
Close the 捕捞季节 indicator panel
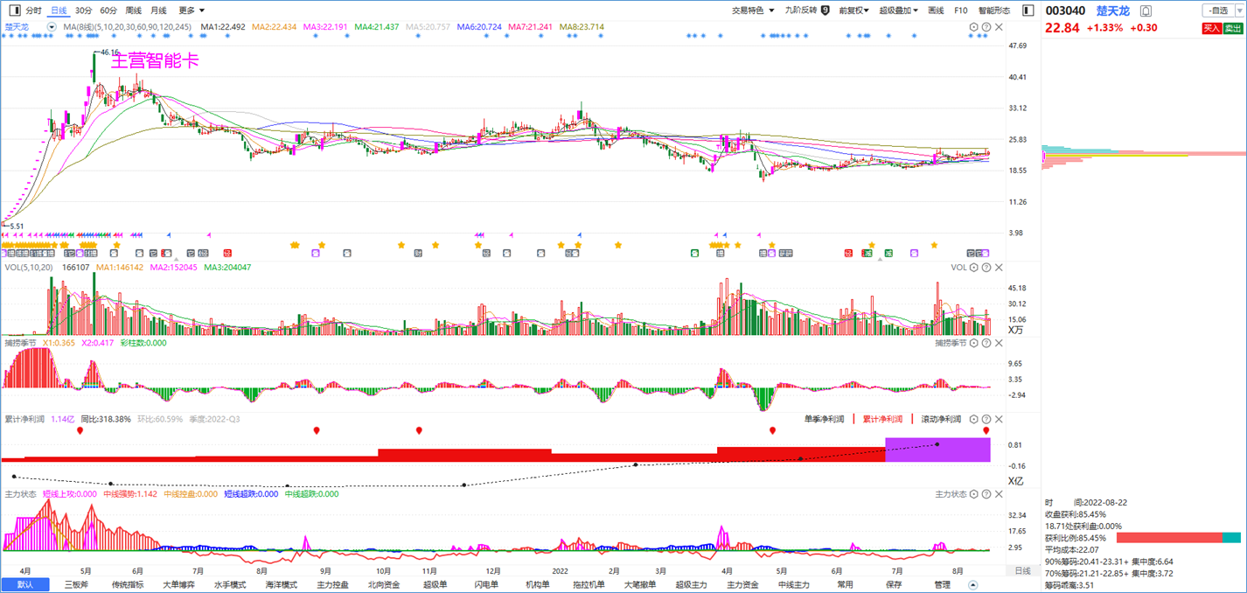1000,343
